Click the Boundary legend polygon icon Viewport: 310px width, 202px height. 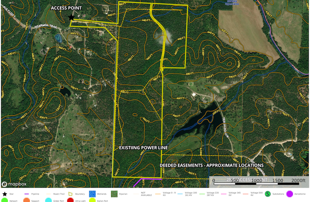coord(70,194)
